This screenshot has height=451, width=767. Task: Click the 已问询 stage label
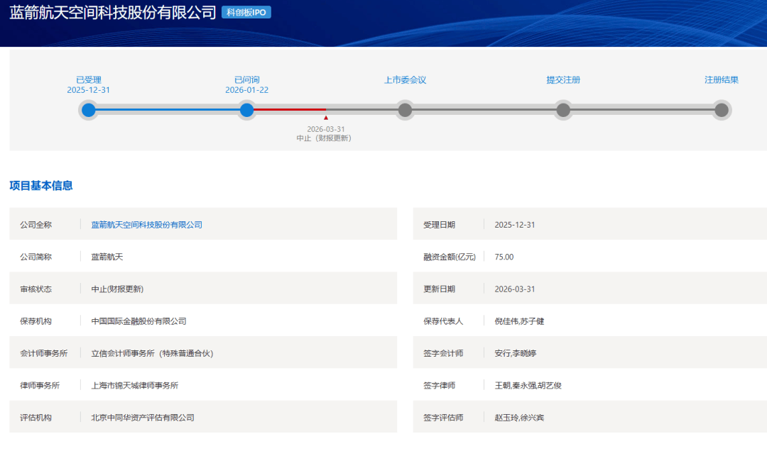[x=247, y=80]
